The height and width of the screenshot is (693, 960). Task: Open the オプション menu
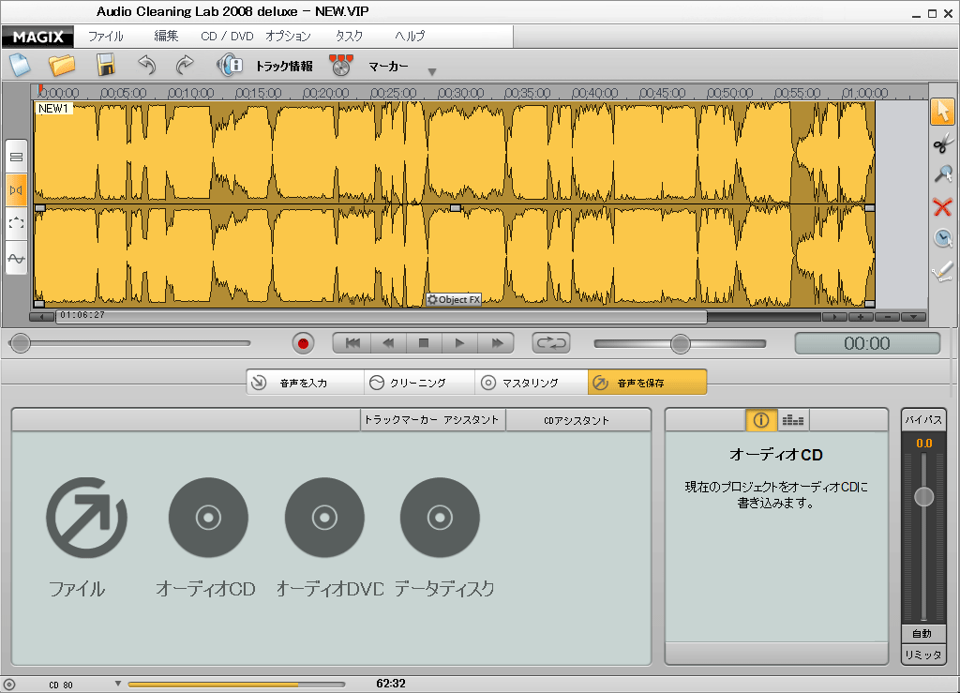point(289,37)
